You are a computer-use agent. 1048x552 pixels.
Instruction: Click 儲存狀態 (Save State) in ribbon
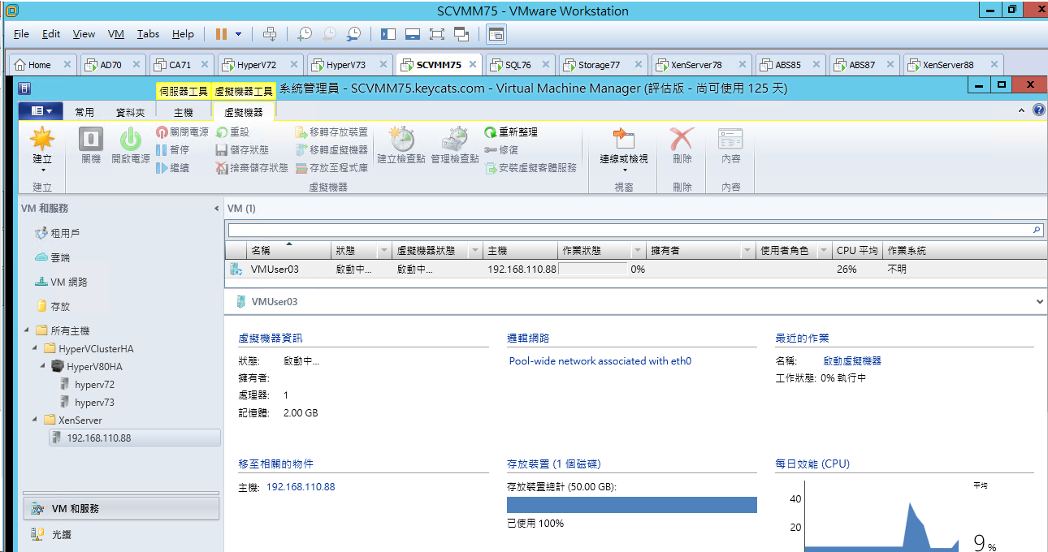click(242, 149)
